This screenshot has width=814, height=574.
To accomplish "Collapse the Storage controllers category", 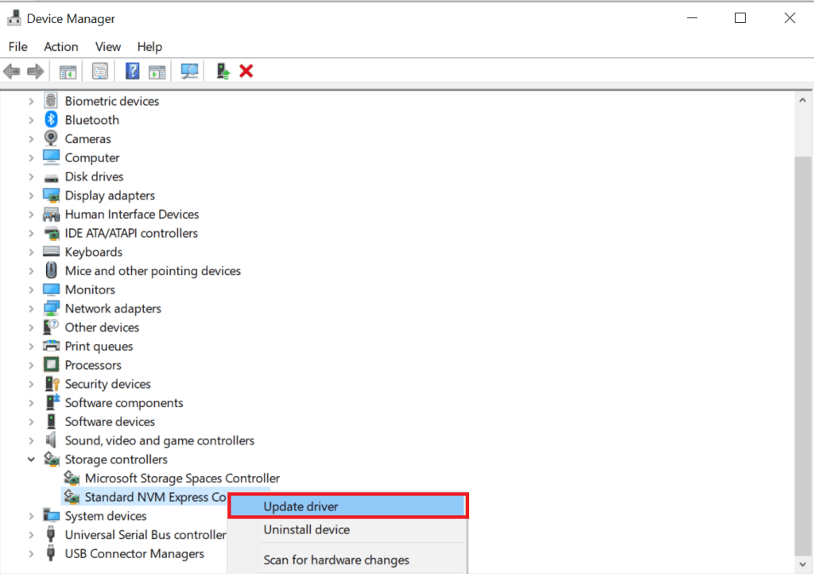I will 31,459.
